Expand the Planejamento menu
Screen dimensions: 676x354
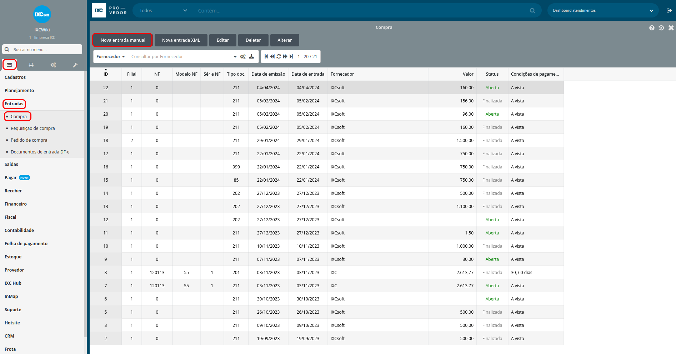[x=19, y=91]
